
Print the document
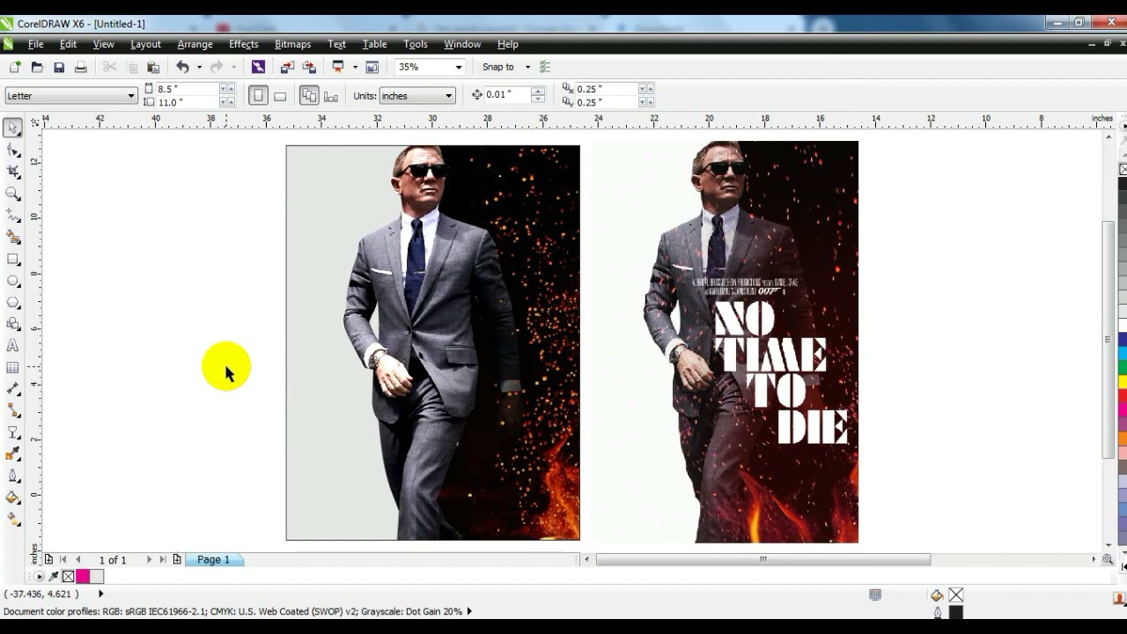tap(81, 67)
